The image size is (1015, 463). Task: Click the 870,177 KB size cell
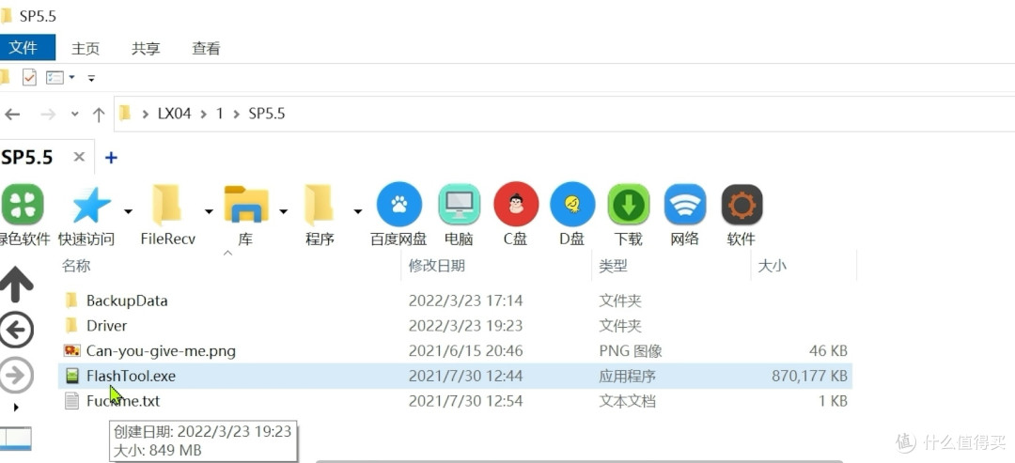pos(809,376)
